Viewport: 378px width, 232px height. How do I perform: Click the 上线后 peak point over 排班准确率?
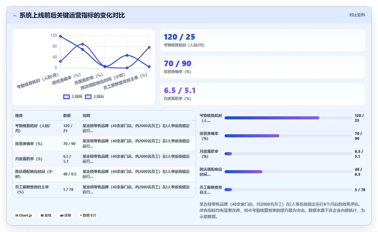[82, 44]
